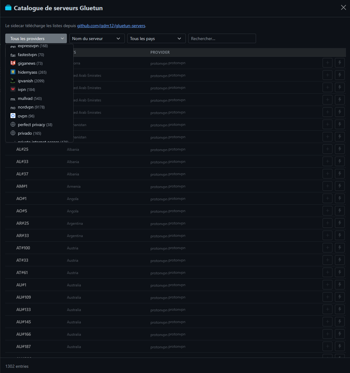
Task: Click the plus icon for AL#25
Action: 328,149
